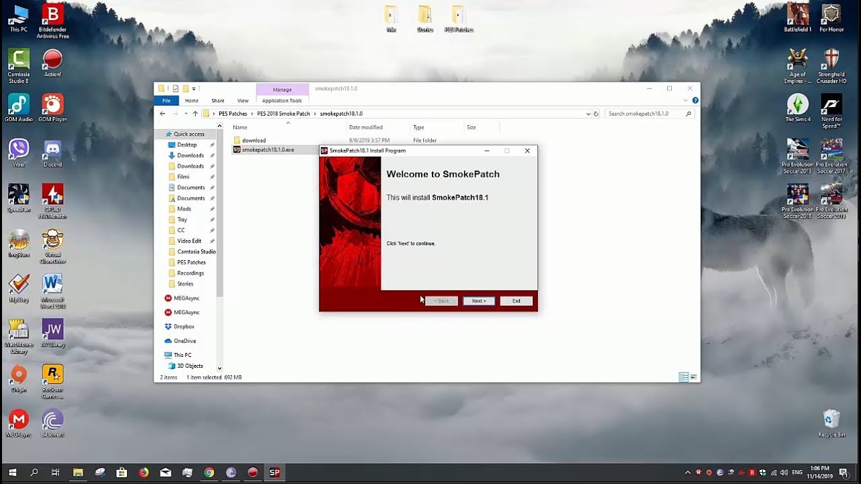The height and width of the screenshot is (484, 861).
Task: Open Quick Access Toolbar customize dropdown
Action: [x=194, y=89]
